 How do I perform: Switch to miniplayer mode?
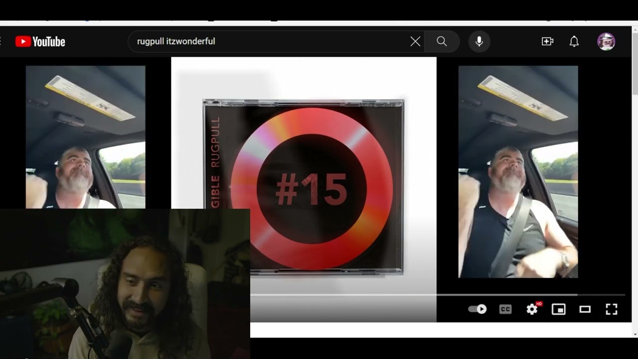pos(559,309)
